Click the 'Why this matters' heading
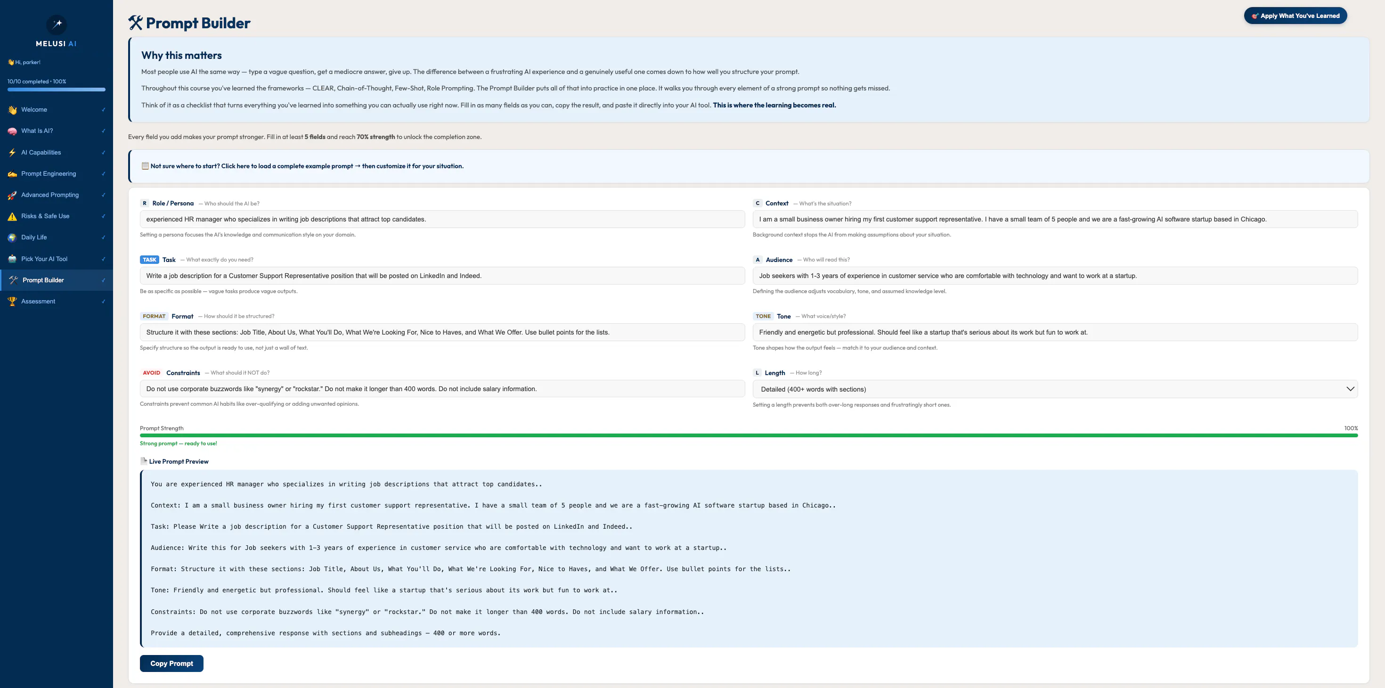Image resolution: width=1385 pixels, height=688 pixels. tap(181, 56)
